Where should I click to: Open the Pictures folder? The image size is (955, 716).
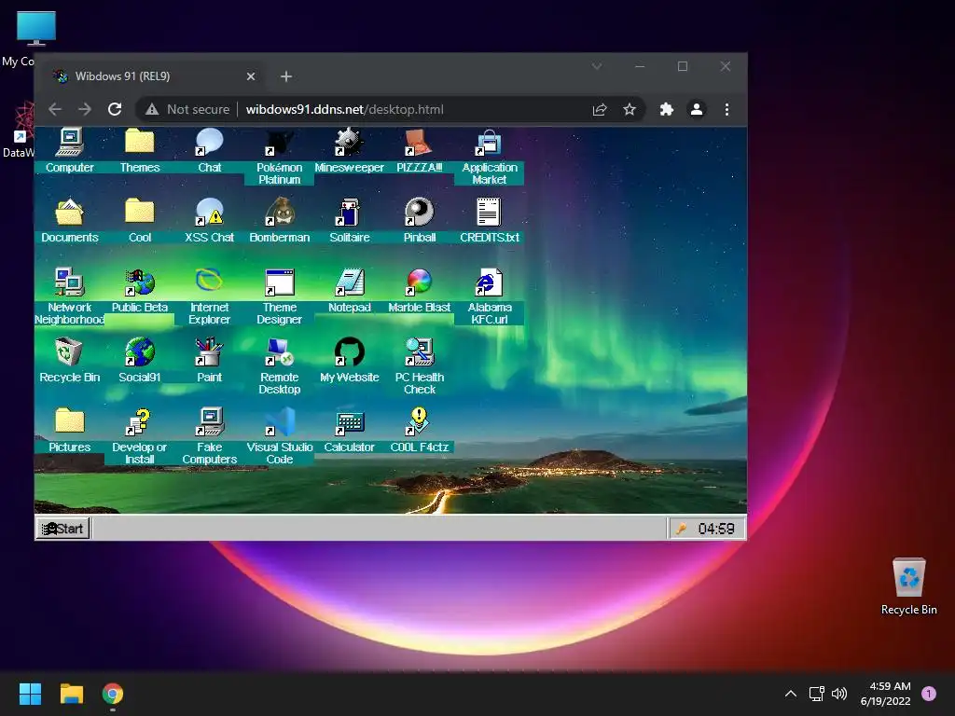click(69, 431)
